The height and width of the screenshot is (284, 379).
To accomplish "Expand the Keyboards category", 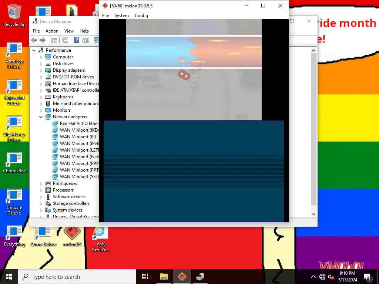I will tap(41, 97).
